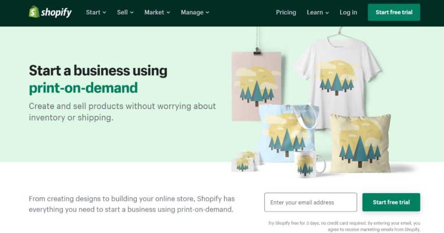Screen dimensions: 444x233
Task: Open the Sell dropdown arrow
Action: point(132,13)
